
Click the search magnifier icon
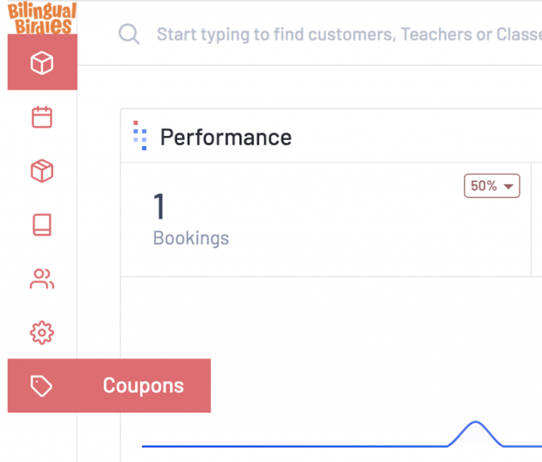tap(129, 34)
